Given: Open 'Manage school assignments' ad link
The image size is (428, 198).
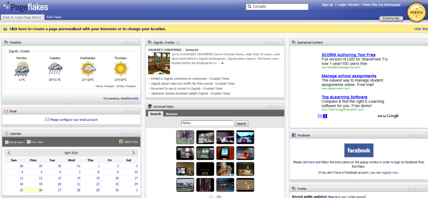Looking at the screenshot, I should click(349, 76).
